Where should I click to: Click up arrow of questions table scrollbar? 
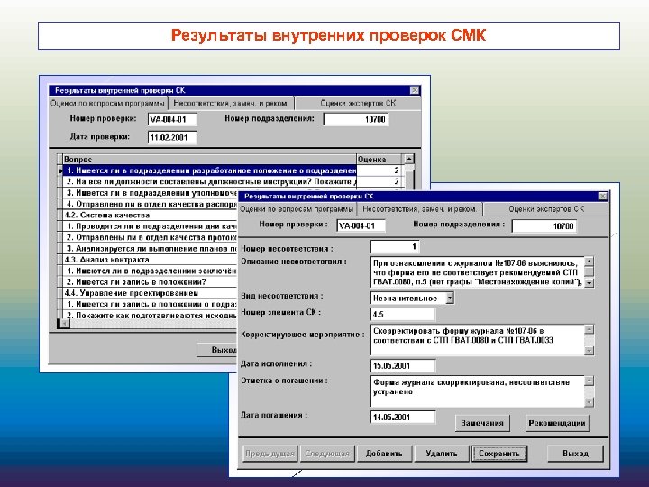(409, 159)
